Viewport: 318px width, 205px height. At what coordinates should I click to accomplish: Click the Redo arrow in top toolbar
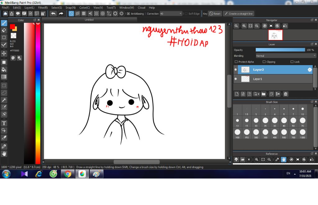click(61, 14)
